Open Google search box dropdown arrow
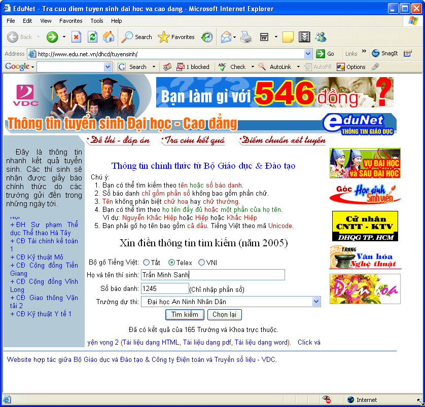Viewport: 425px width, 407px height. [108, 66]
